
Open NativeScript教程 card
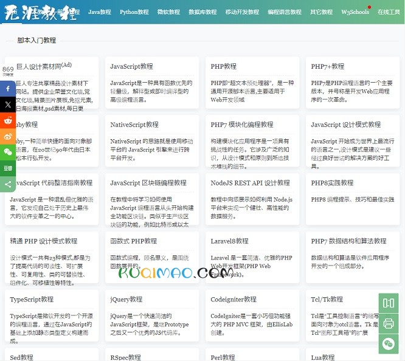point(152,141)
